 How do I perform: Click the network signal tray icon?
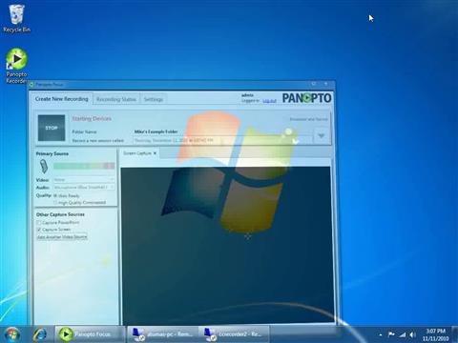(x=403, y=334)
